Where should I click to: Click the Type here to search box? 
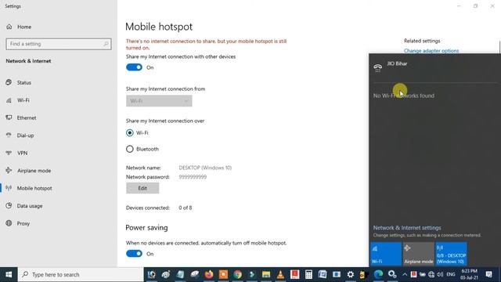[81, 274]
